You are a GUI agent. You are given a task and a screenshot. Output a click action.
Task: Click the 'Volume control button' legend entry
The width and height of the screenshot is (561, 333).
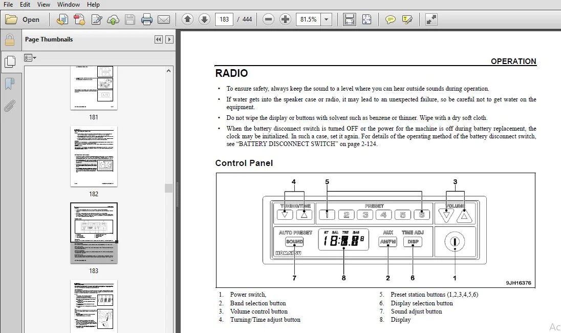[x=258, y=311]
